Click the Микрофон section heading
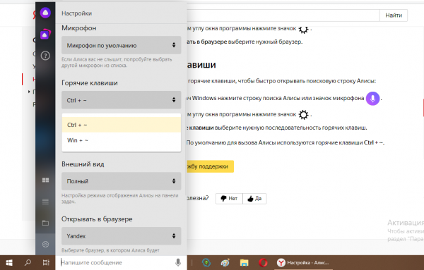This screenshot has width=424, height=270. point(78,28)
